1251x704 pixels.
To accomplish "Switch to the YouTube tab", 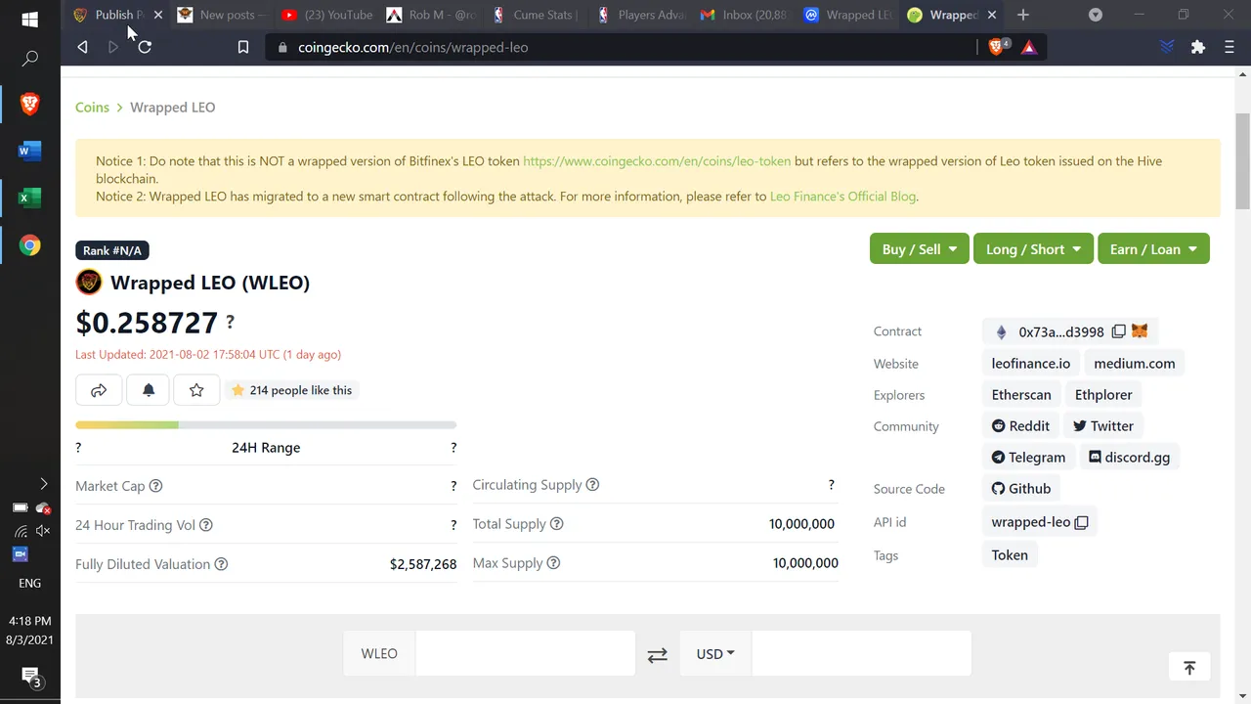I will coord(326,15).
